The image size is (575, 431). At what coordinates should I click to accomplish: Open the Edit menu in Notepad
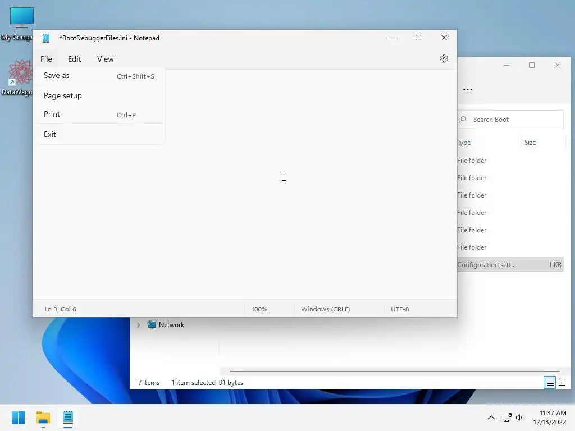pyautogui.click(x=75, y=59)
